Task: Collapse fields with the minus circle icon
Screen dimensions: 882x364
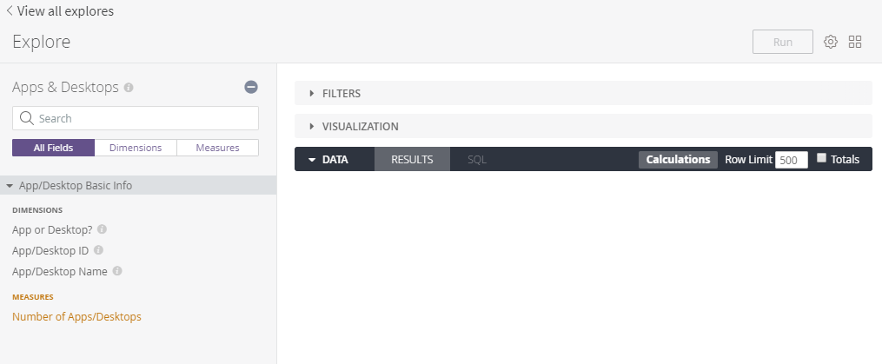Action: tap(251, 87)
